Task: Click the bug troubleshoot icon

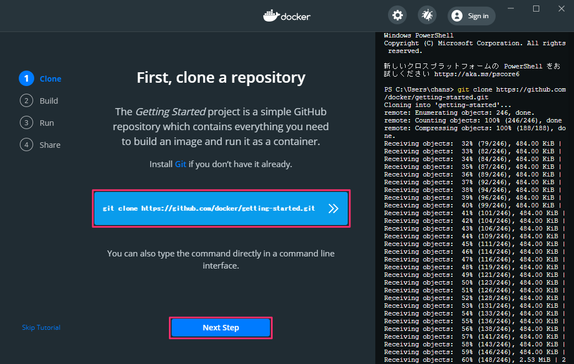Action: [x=427, y=15]
